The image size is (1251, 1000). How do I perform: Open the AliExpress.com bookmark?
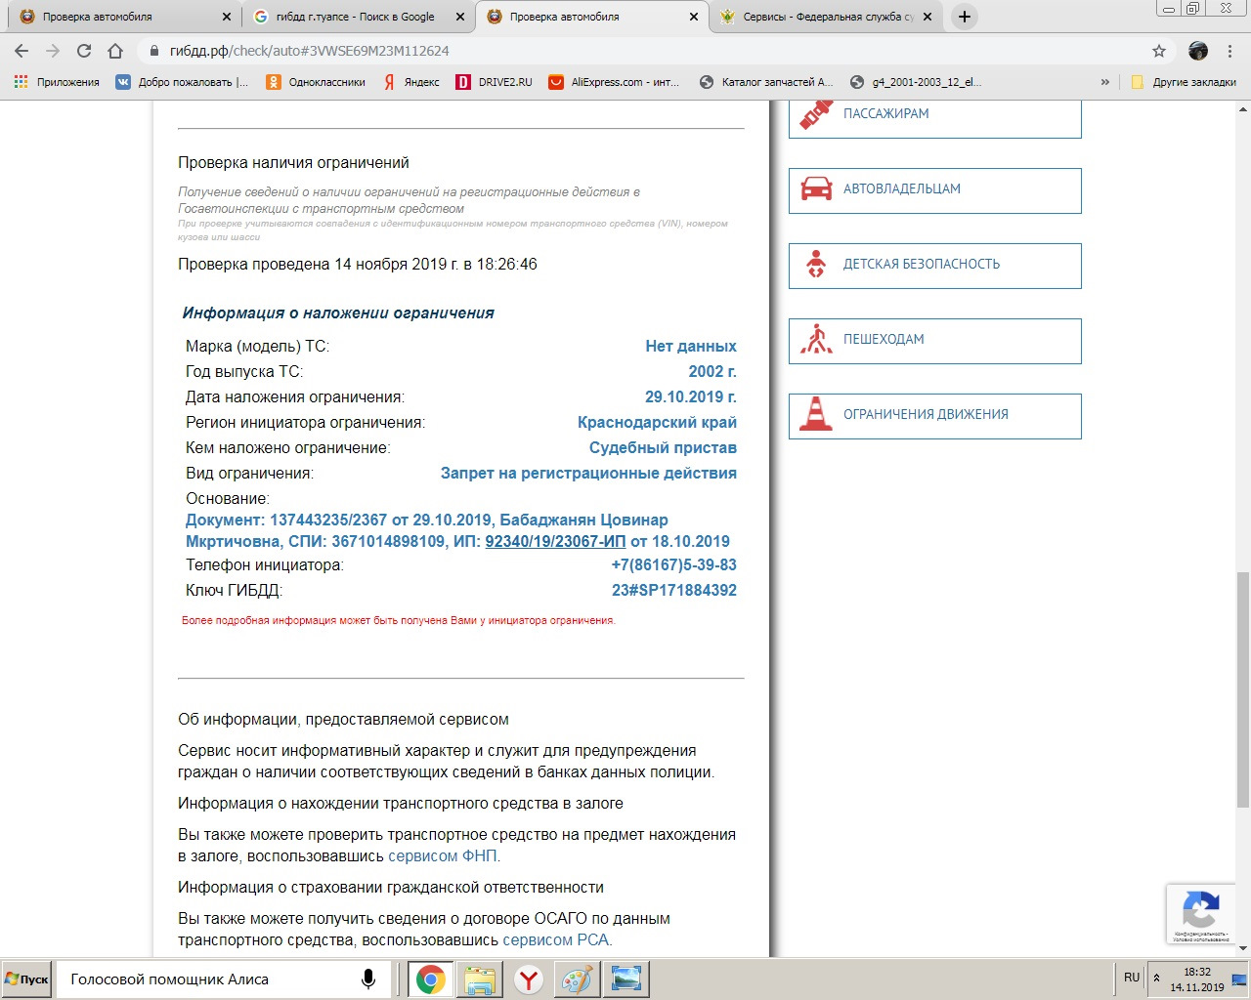(614, 82)
